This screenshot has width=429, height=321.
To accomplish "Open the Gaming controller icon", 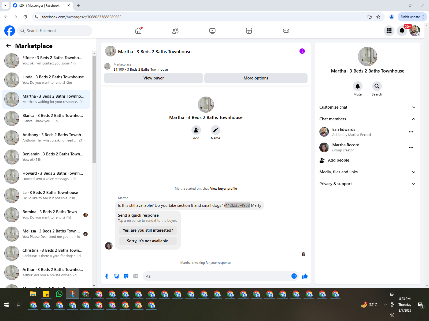I will coord(286,31).
